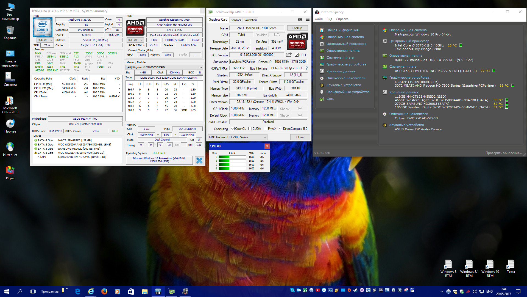Open Игры desktop folder icon
Viewport: 527px width, 297px height.
click(10, 173)
